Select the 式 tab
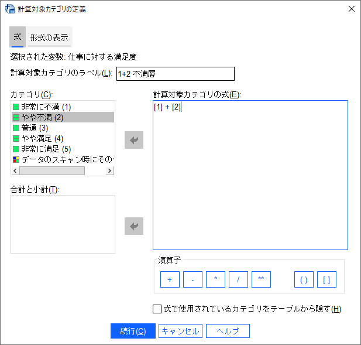Image resolution: width=361 pixels, height=345 pixels. (18, 37)
